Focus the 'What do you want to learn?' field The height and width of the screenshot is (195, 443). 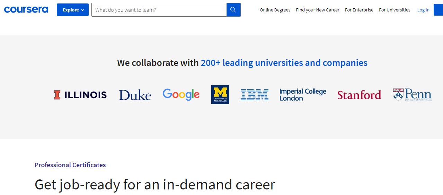tap(159, 10)
